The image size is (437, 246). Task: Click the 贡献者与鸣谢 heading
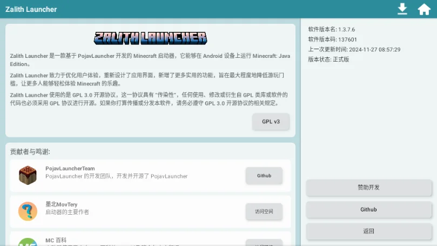point(30,152)
